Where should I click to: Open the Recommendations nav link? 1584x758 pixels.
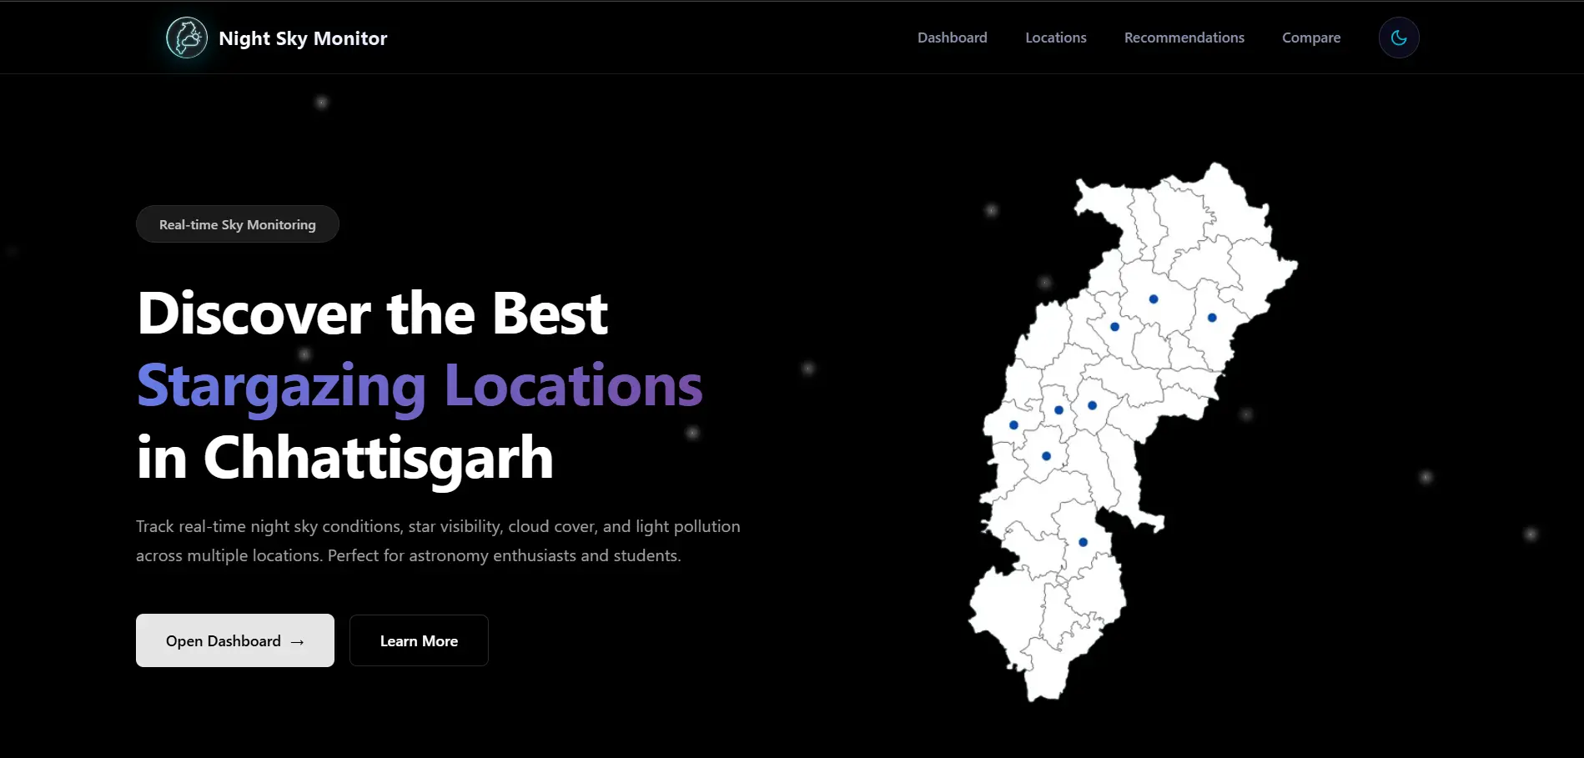click(x=1184, y=38)
